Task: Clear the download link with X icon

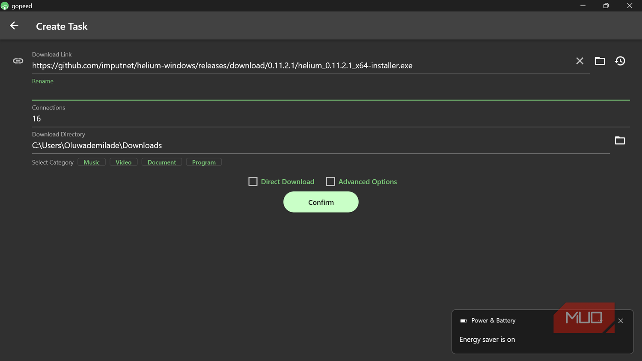Action: click(580, 61)
